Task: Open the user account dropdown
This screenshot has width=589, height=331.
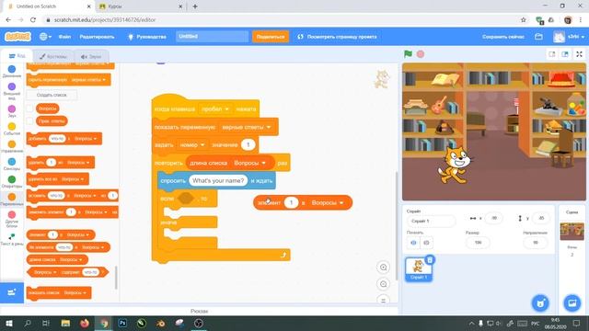Action: (x=569, y=37)
